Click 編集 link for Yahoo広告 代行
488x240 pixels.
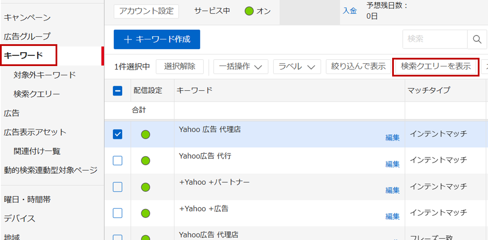pyautogui.click(x=392, y=164)
